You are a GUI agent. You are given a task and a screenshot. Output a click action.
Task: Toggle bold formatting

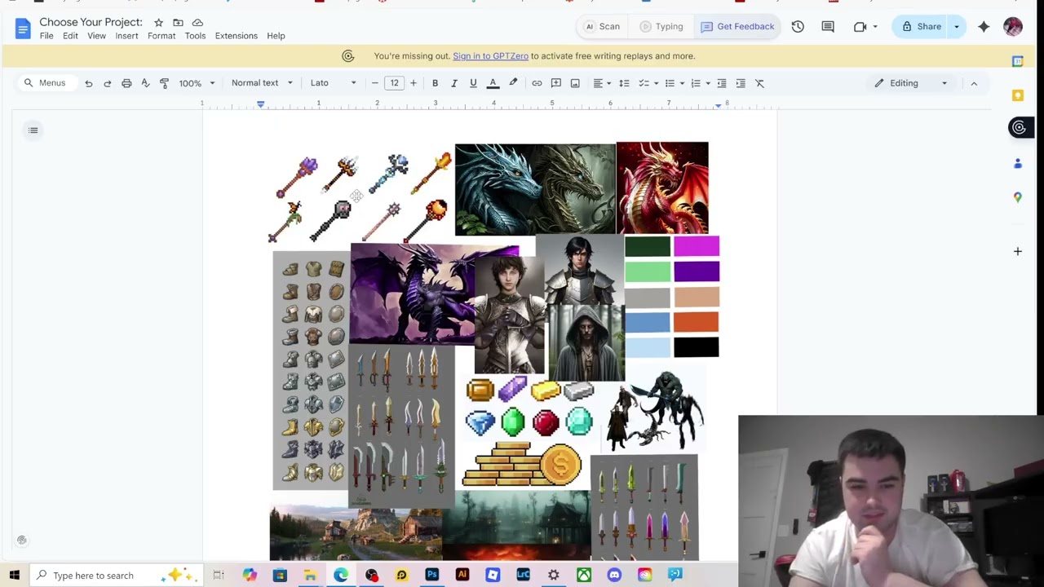tap(435, 83)
